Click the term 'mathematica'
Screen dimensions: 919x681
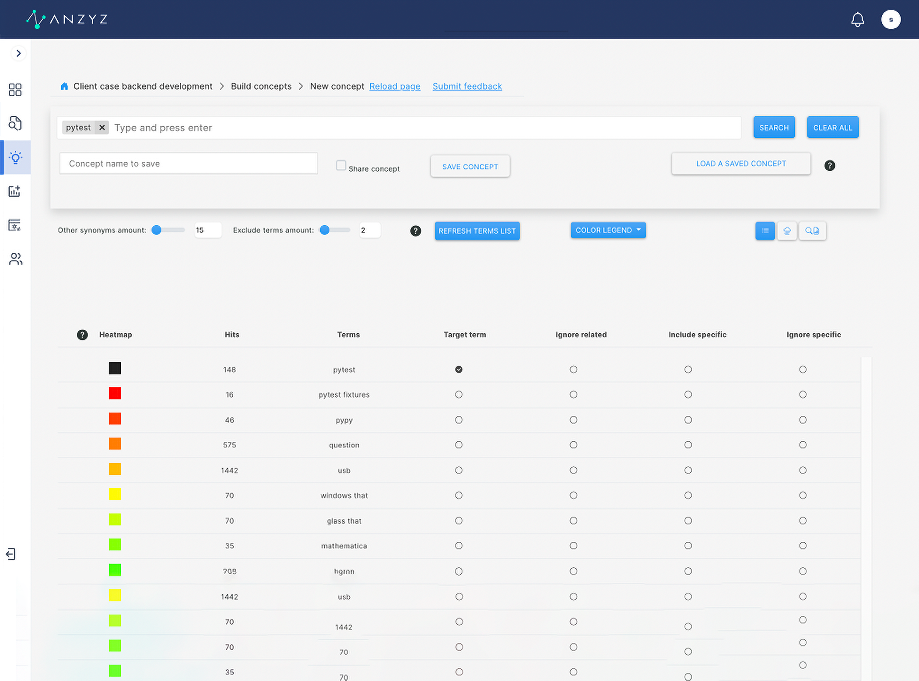[344, 546]
